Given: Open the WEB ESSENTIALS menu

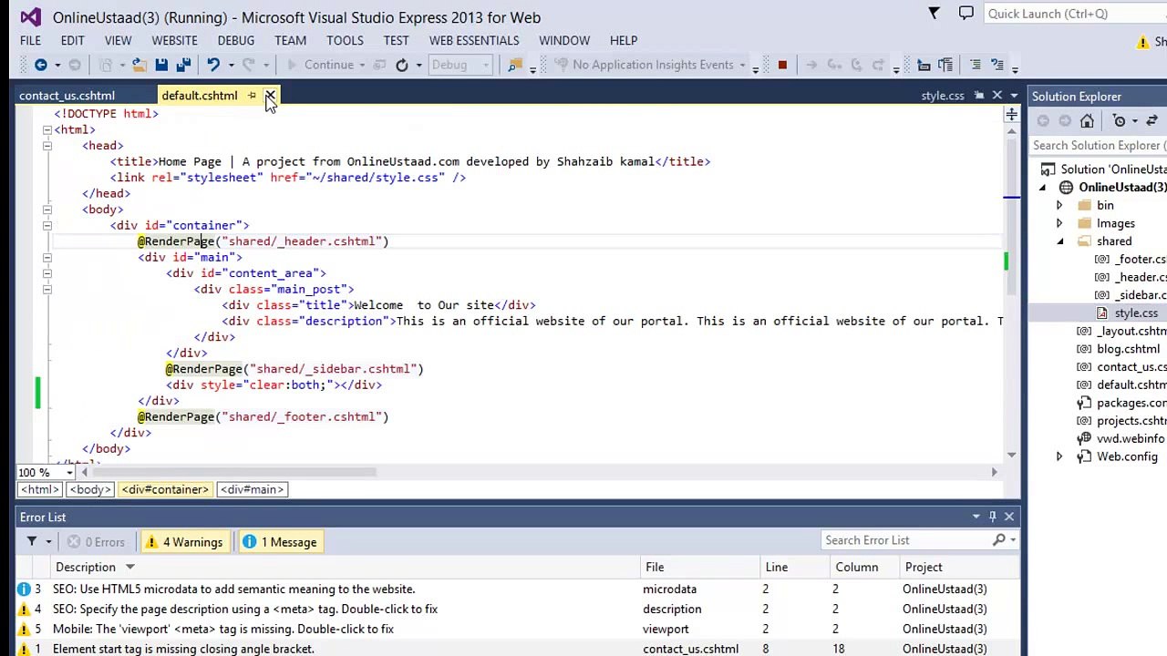Looking at the screenshot, I should (474, 40).
